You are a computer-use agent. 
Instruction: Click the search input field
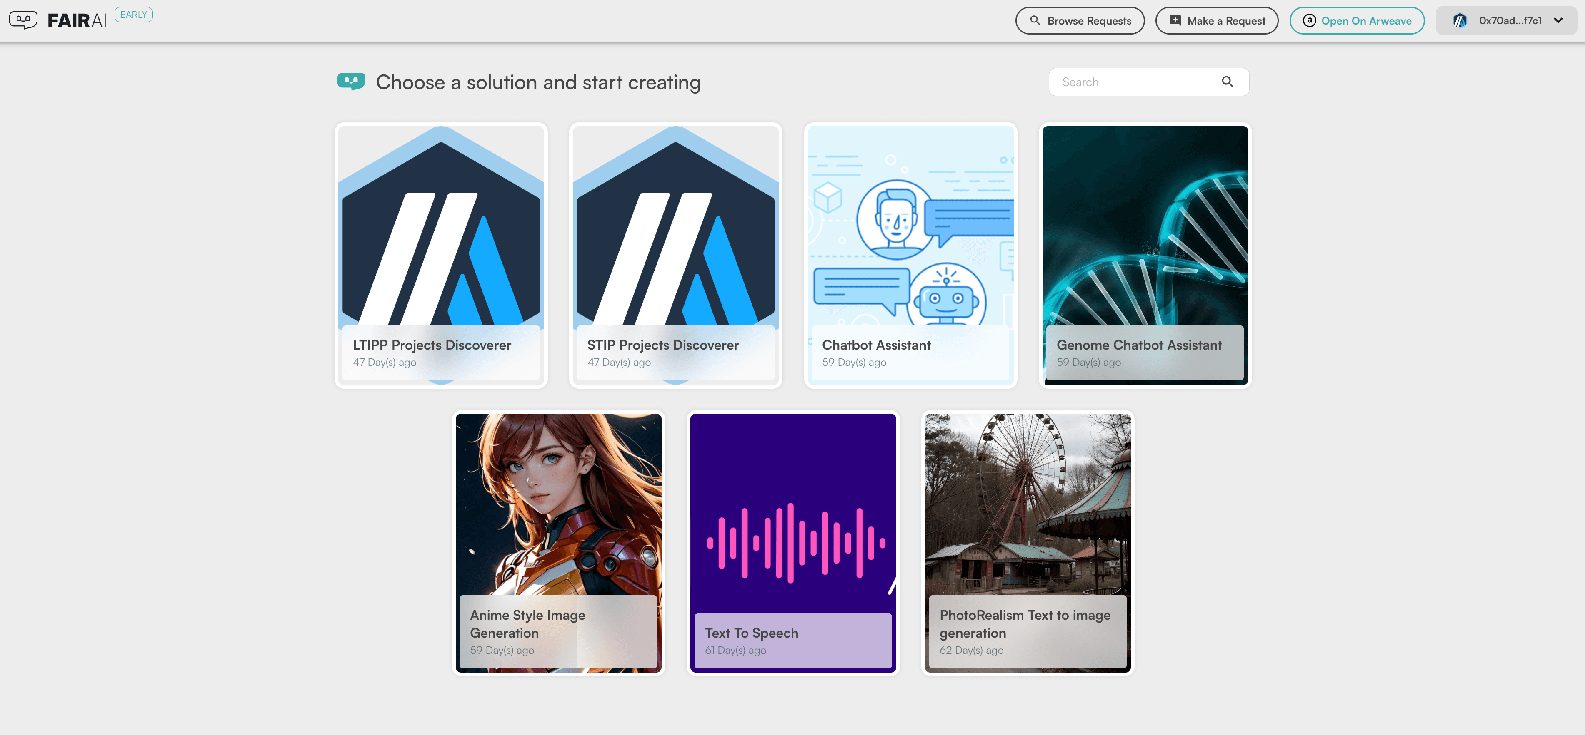pyautogui.click(x=1148, y=82)
